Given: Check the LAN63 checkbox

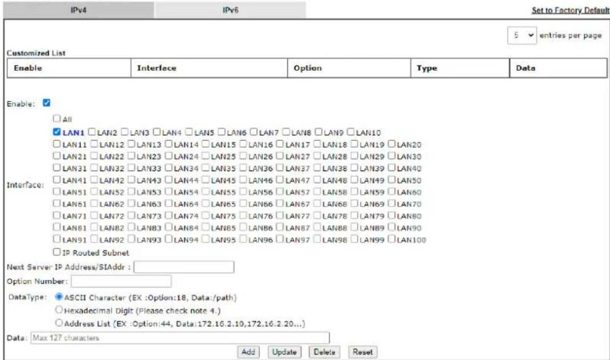Looking at the screenshot, I should pyautogui.click(x=131, y=203).
